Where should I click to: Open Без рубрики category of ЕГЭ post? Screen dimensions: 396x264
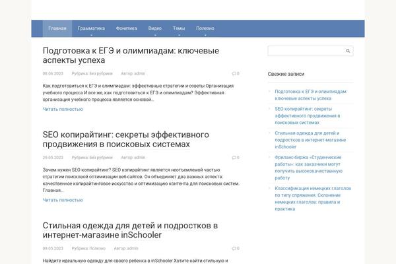pos(101,73)
